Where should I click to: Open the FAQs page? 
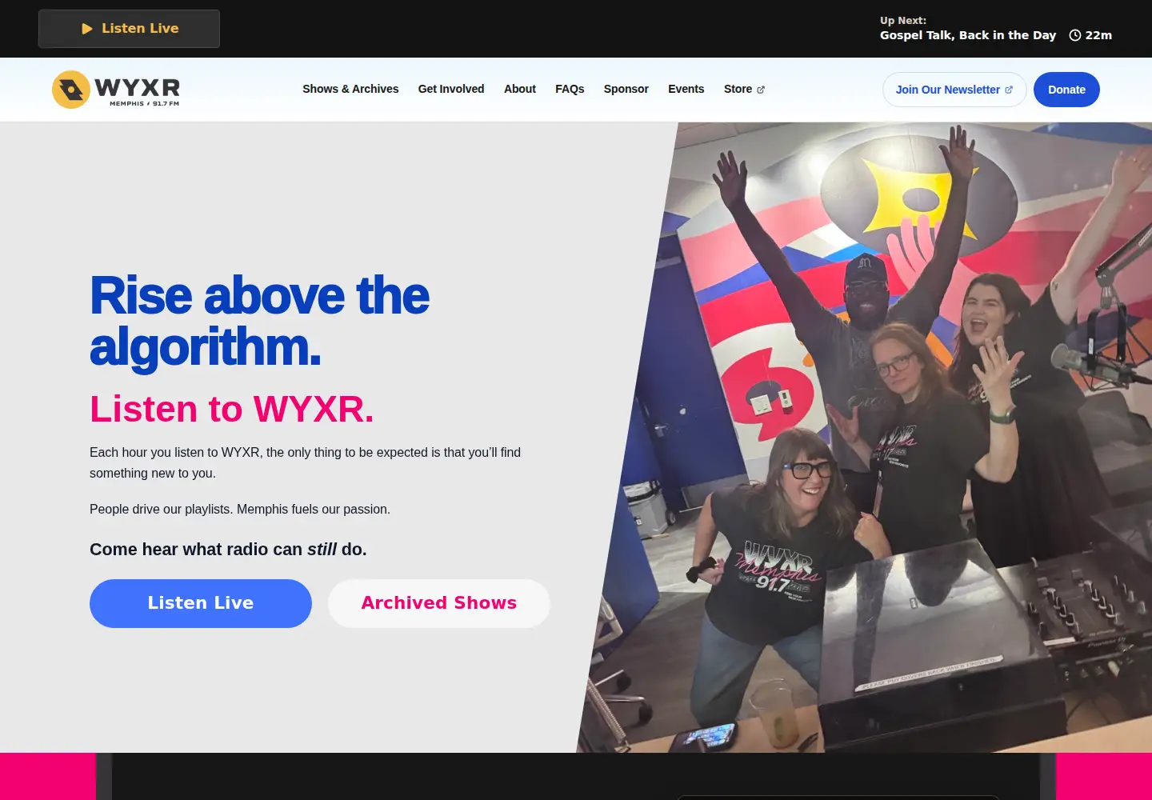point(570,89)
